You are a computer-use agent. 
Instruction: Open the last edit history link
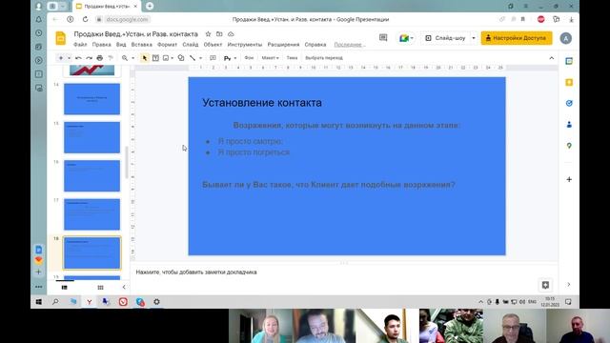350,45
